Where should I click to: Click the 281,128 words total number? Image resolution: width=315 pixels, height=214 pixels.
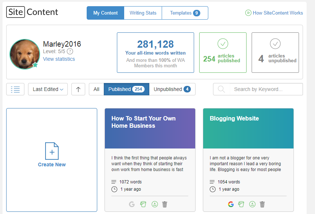[155, 44]
